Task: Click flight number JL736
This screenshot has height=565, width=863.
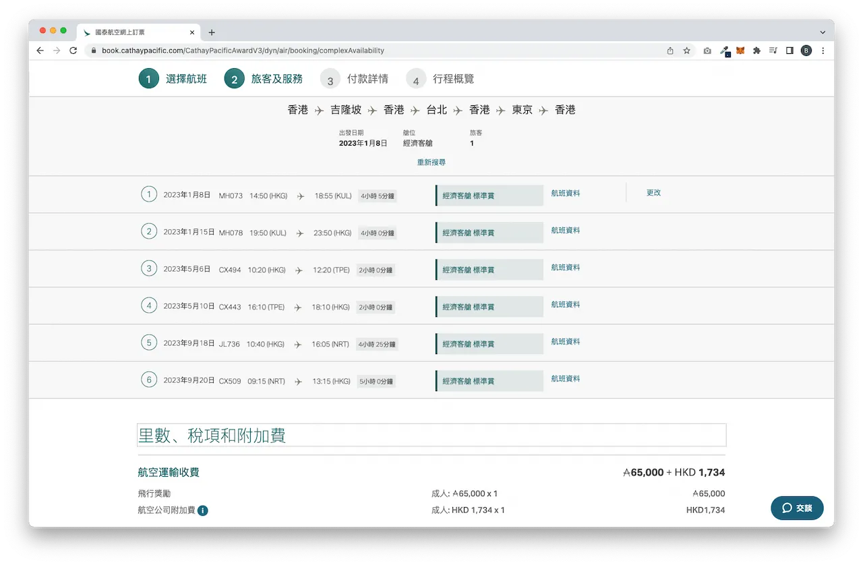Action: coord(229,344)
